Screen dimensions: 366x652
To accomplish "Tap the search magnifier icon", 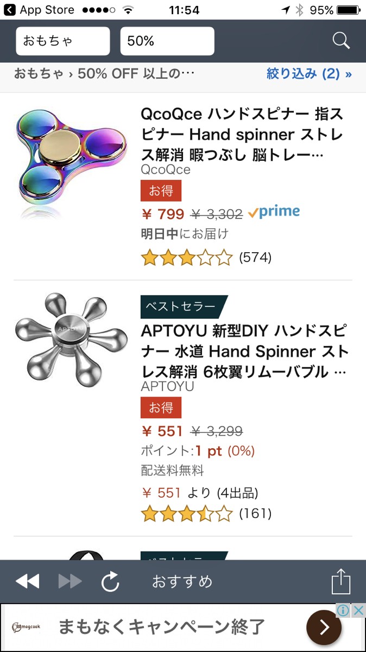I will tap(341, 41).
